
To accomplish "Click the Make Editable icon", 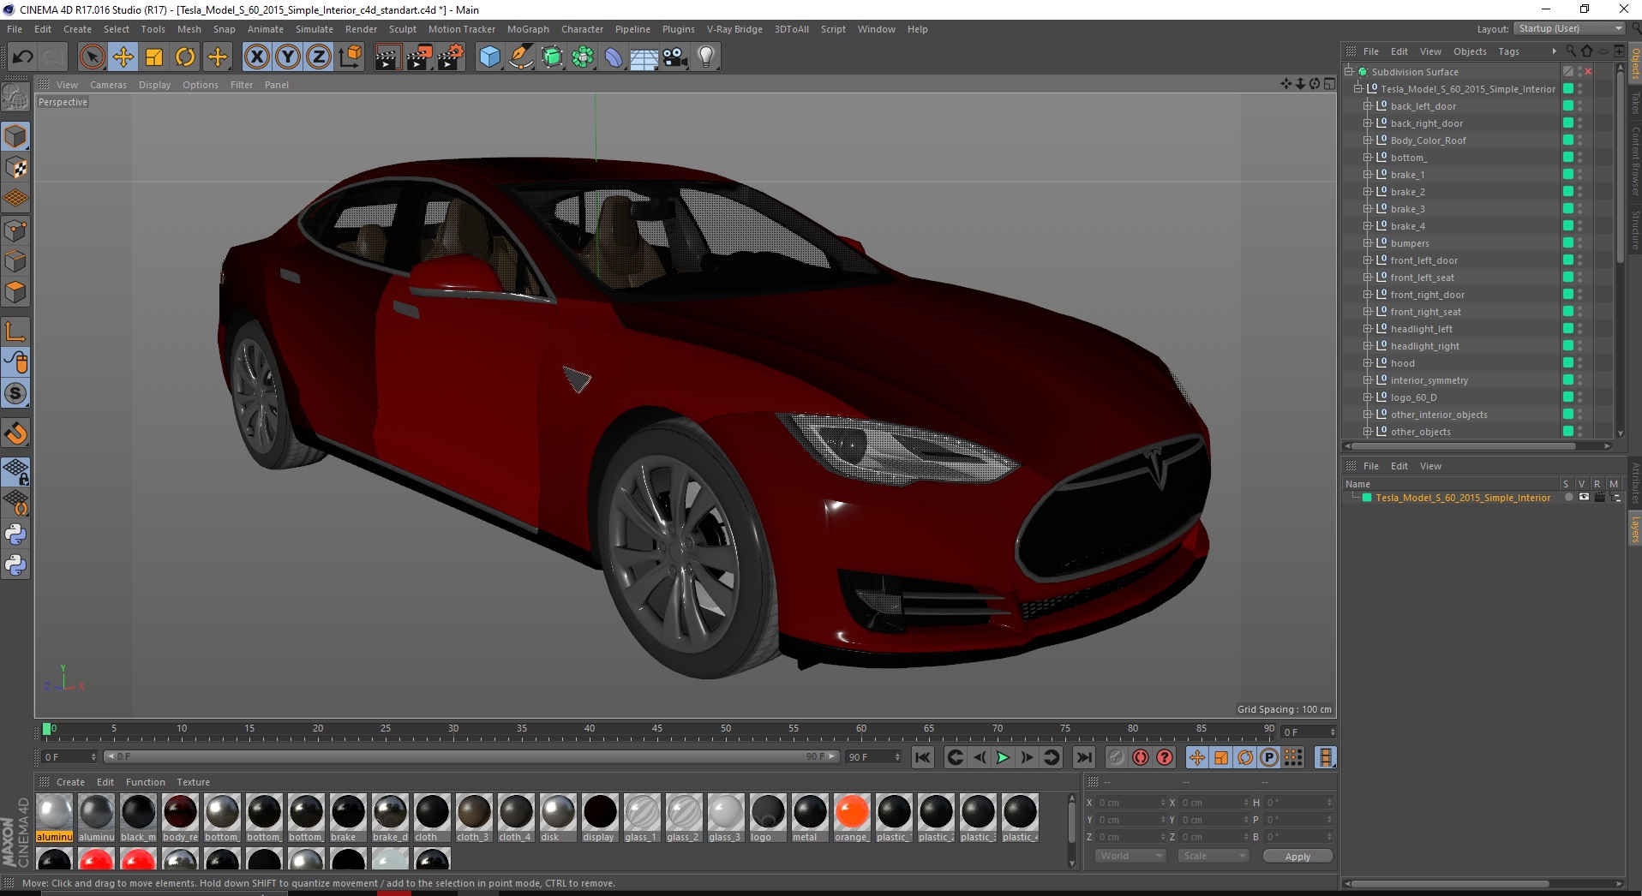I will tap(15, 99).
